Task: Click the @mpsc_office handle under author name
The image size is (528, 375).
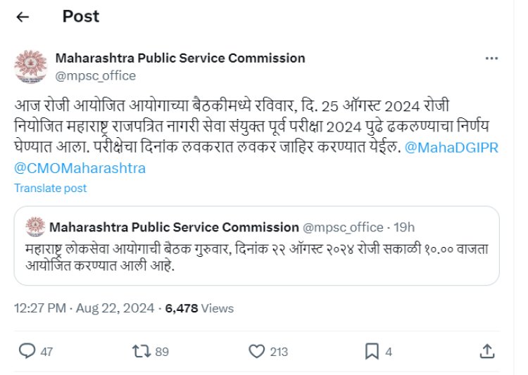Action: (95, 75)
